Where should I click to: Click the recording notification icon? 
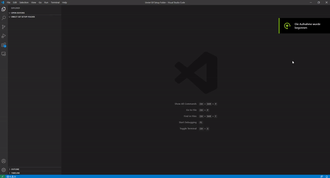click(287, 26)
